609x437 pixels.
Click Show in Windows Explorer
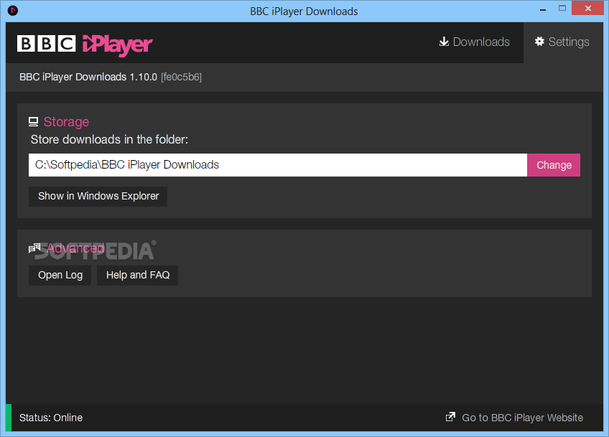(98, 197)
